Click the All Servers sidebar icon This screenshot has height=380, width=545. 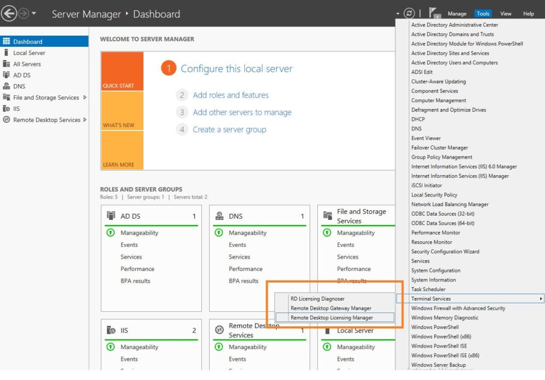[x=6, y=64]
